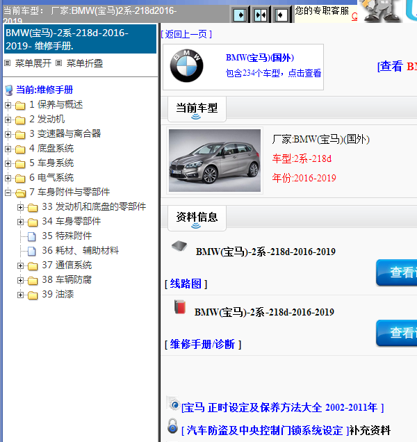Image resolution: width=417 pixels, height=442 pixels.
Task: Expand the 1 保养与概述 node
Action: pyautogui.click(x=8, y=105)
